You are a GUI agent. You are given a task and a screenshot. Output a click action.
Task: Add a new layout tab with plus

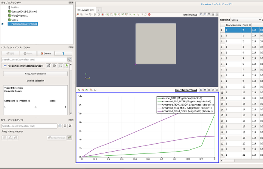click(99, 10)
